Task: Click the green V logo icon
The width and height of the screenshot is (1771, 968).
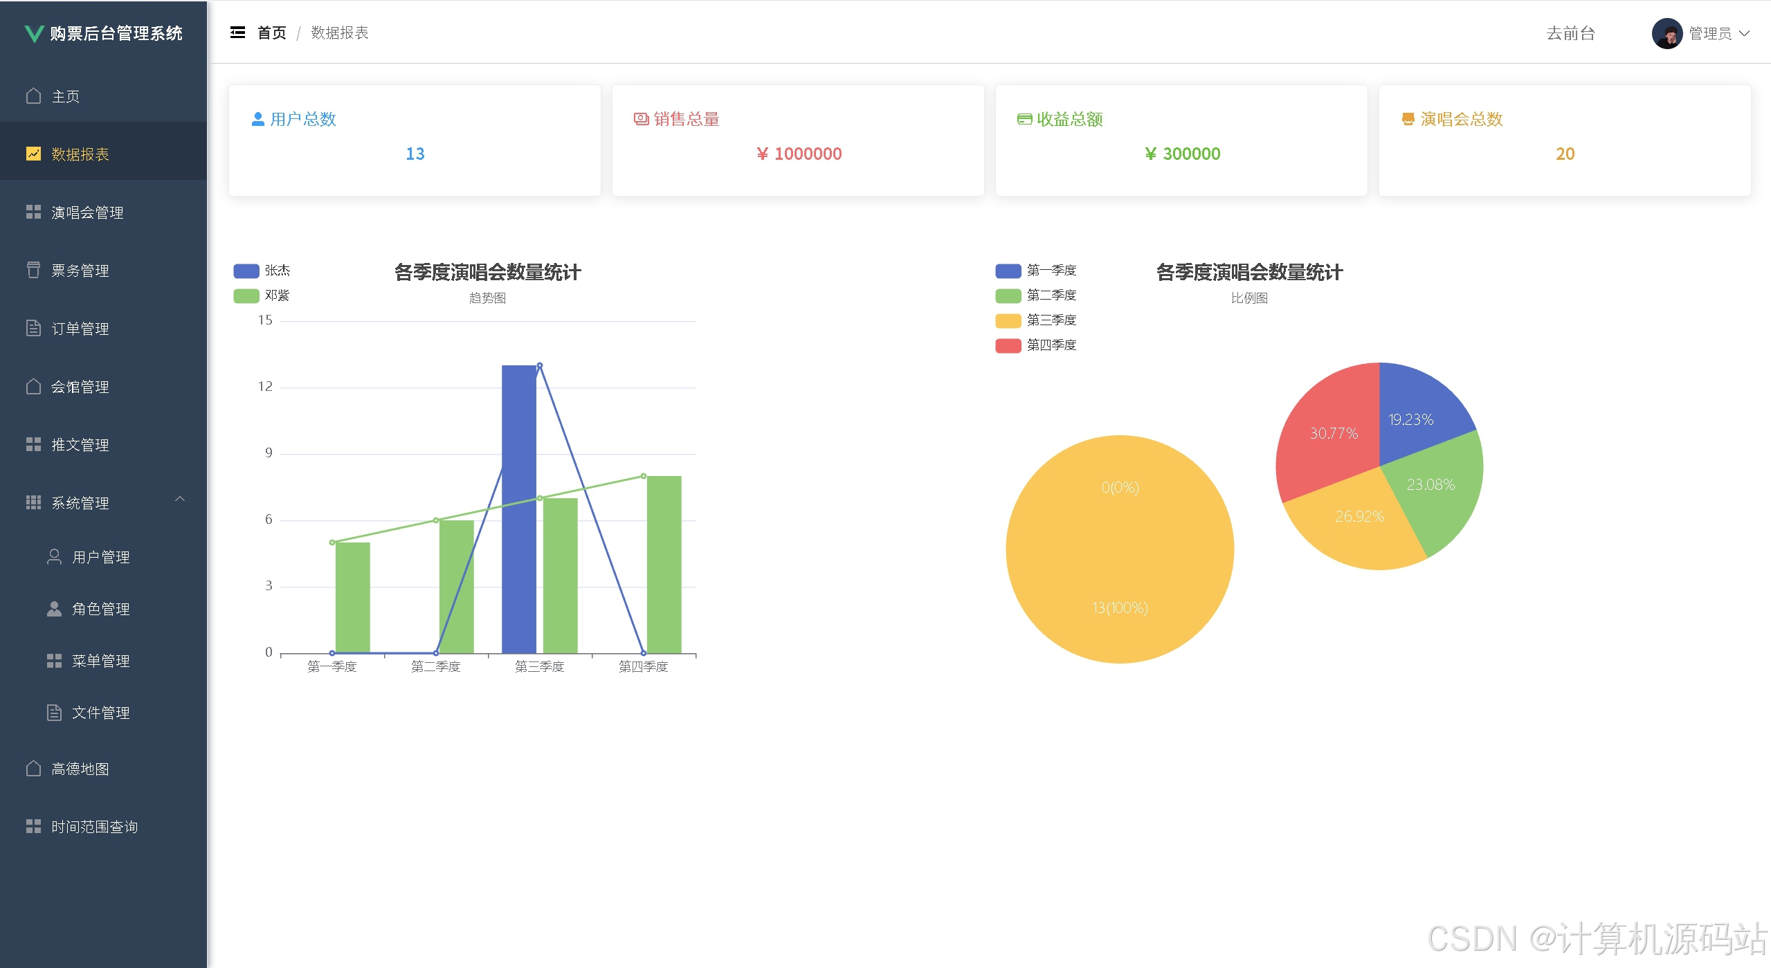Action: pos(33,33)
